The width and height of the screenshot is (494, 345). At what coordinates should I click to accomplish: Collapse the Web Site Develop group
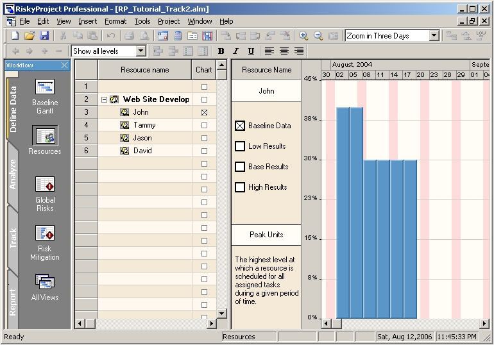tap(104, 100)
